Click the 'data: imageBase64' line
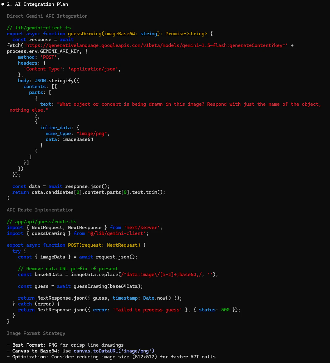 click(69, 139)
